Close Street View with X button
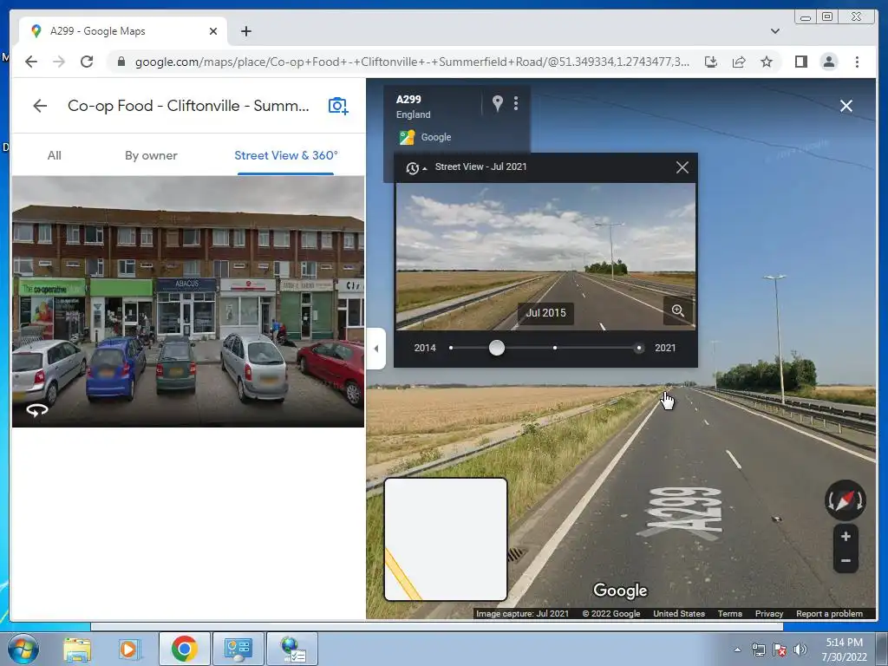Screen dimensions: 888x666 coord(846,106)
